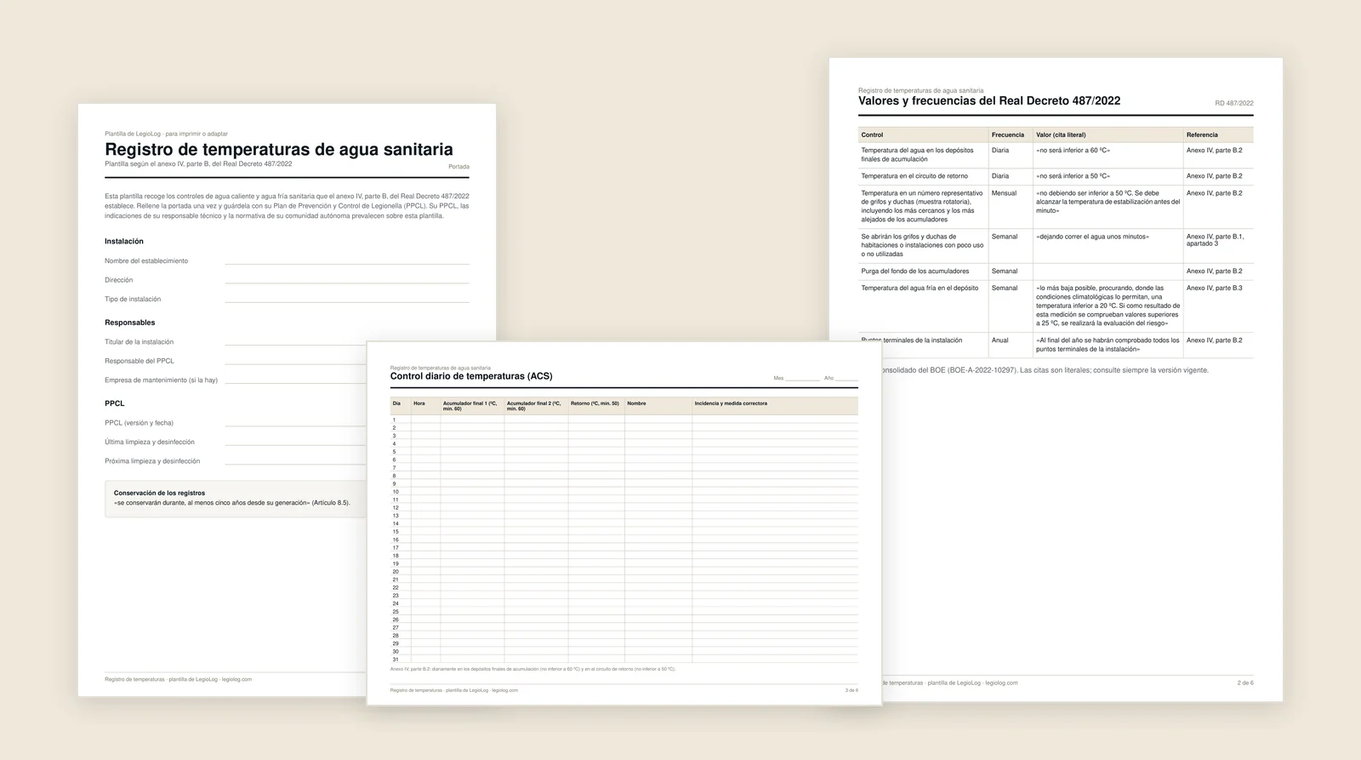Click the 'Año' blank field on daily control page
This screenshot has width=1361, height=760.
coord(846,378)
